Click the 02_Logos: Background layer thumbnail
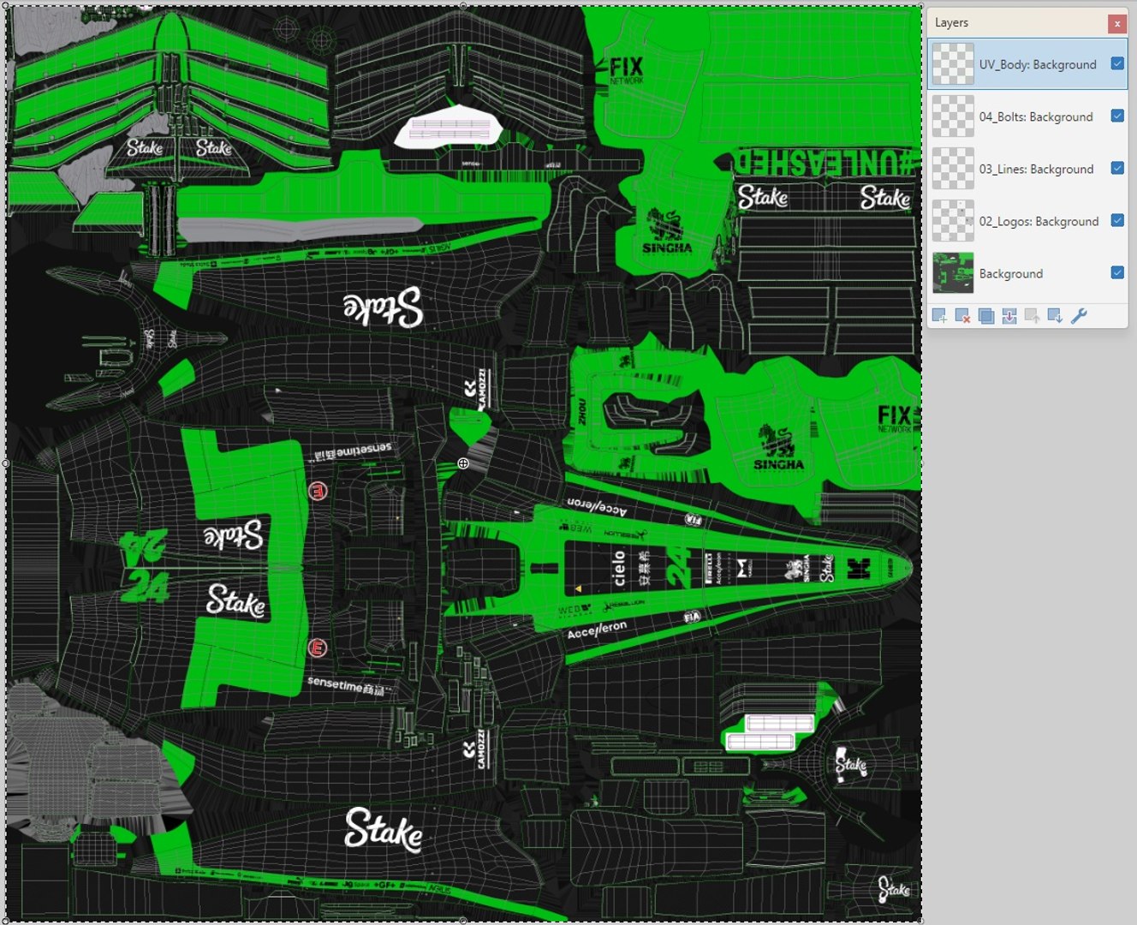Image resolution: width=1137 pixels, height=925 pixels. pyautogui.click(x=953, y=221)
